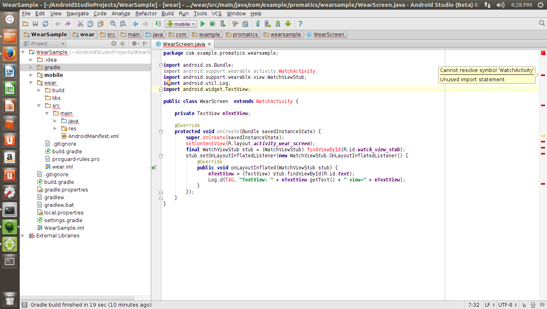Run the app with green play icon
The image size is (547, 309).
pos(203,24)
